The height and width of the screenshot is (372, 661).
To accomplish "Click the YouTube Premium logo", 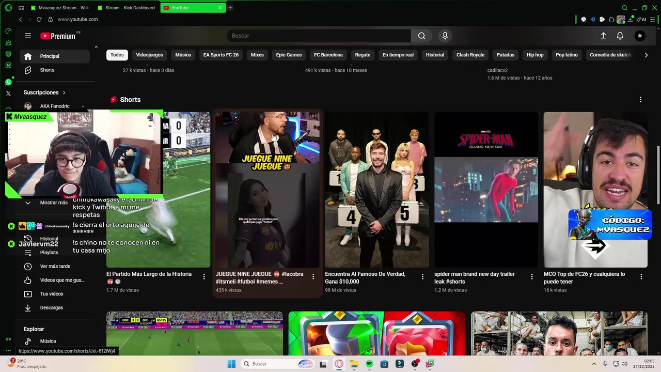I will 58,36.
